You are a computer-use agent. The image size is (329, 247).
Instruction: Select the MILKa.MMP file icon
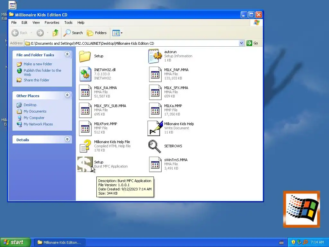click(155, 110)
